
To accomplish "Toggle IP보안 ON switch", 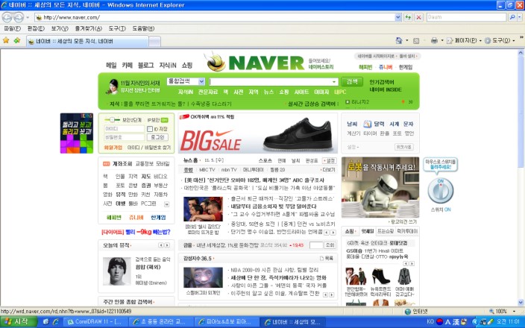I will point(164,120).
